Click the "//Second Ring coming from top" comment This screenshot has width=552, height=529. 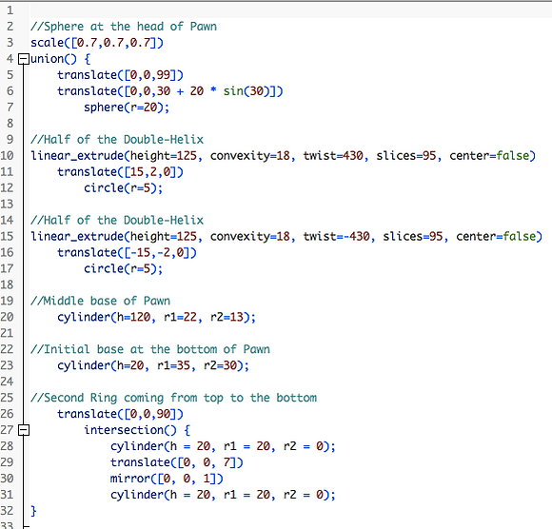173,398
